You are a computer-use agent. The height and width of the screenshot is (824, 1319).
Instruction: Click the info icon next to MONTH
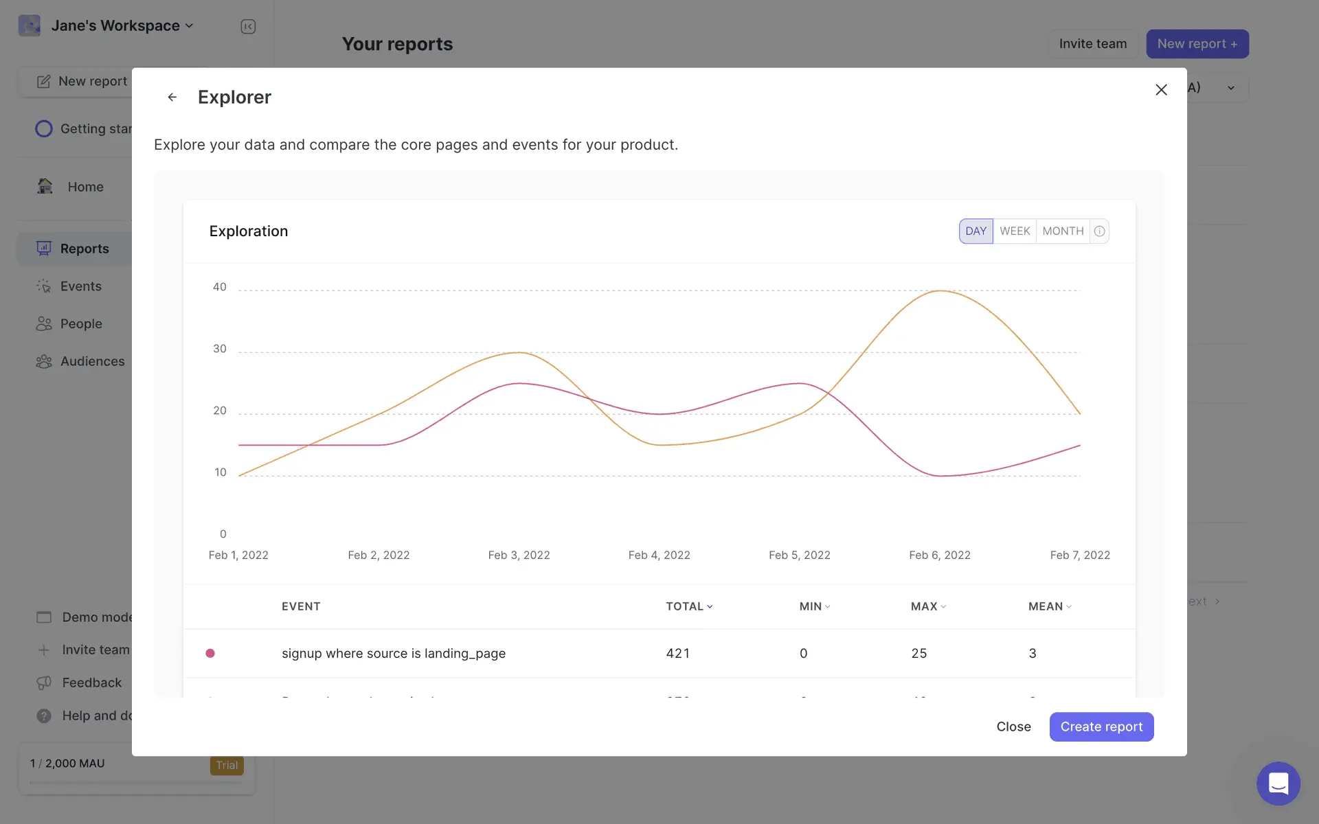click(x=1099, y=231)
